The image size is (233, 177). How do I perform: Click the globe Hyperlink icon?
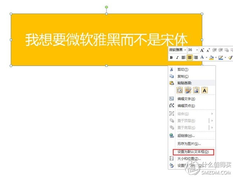pos(172,135)
